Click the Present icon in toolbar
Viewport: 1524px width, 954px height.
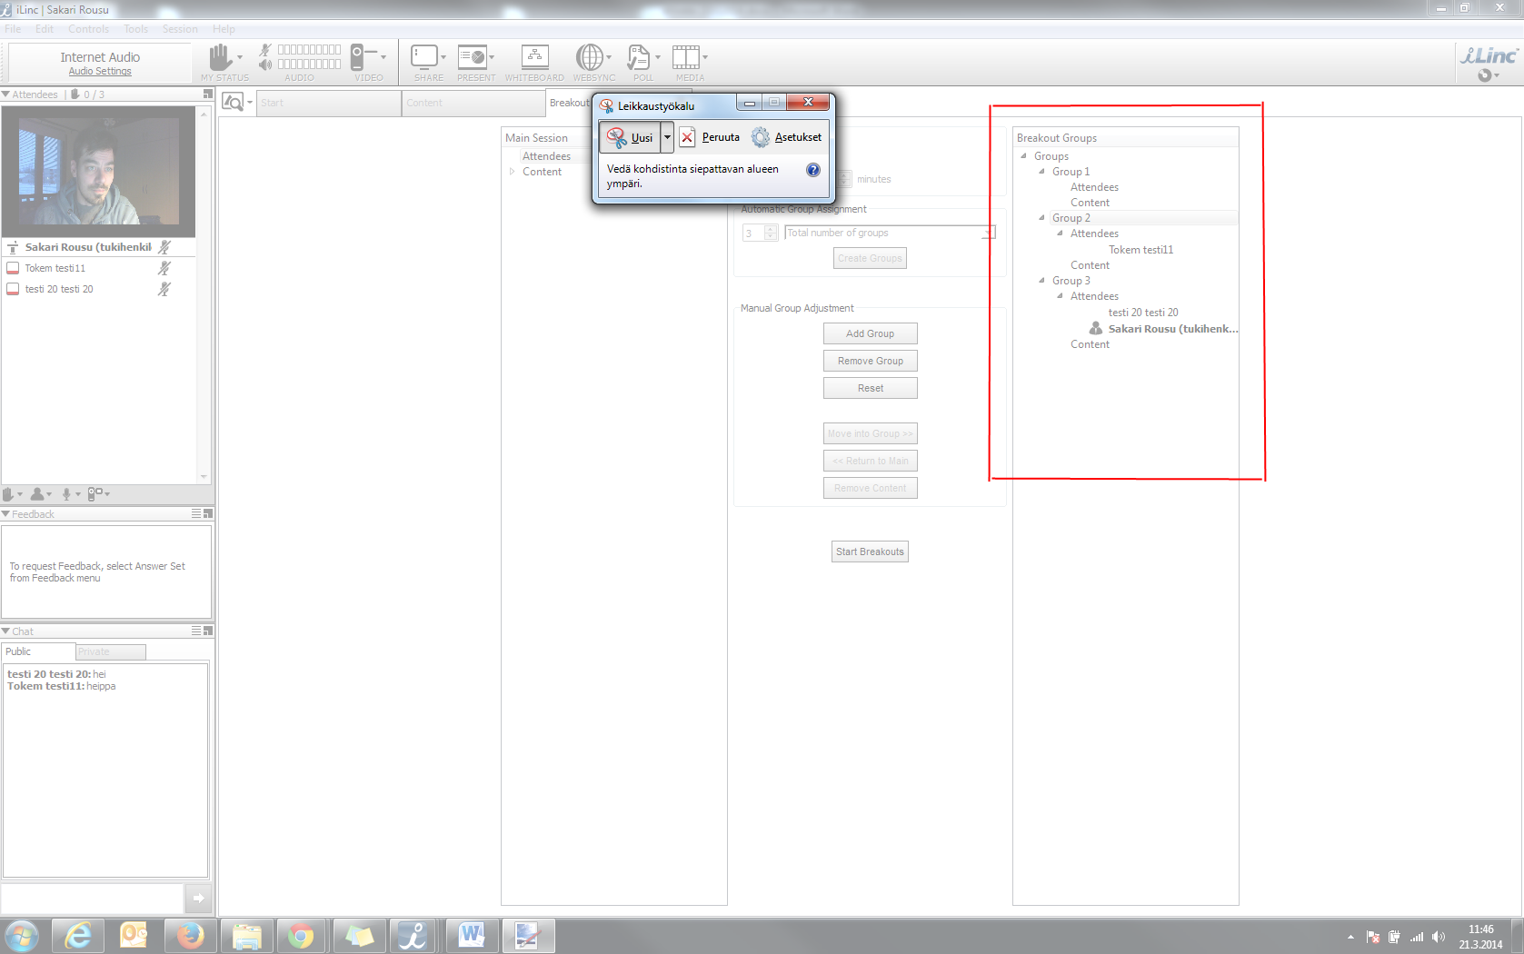[x=473, y=57]
